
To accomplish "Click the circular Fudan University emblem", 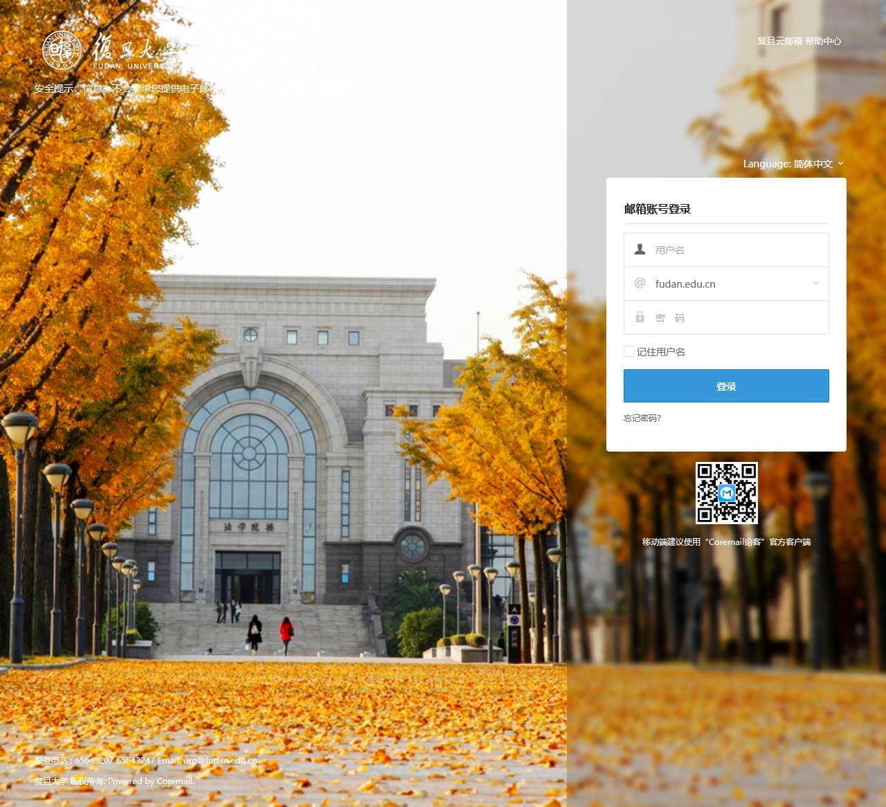I will 62,50.
